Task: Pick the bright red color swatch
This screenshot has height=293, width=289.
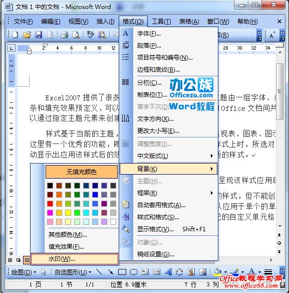Action: pos(50,204)
